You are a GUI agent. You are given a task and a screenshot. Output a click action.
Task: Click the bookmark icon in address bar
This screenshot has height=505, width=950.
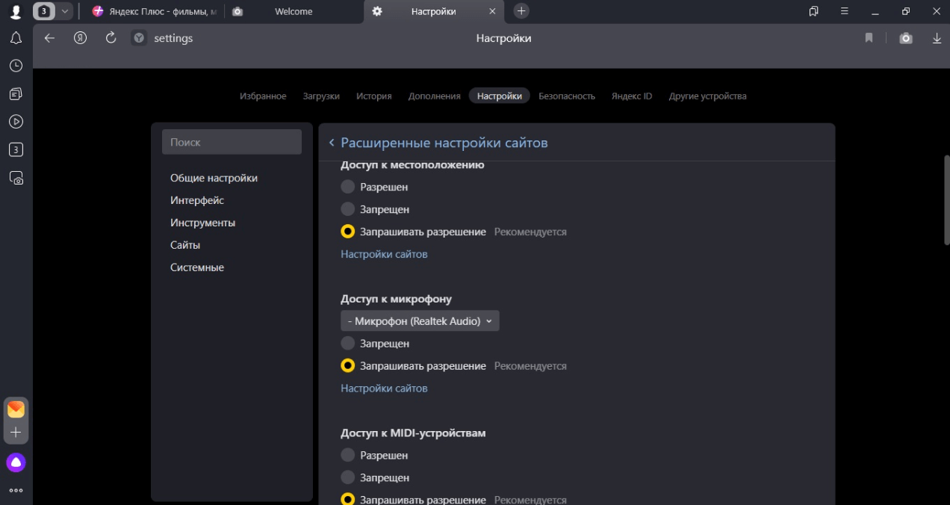[869, 38]
